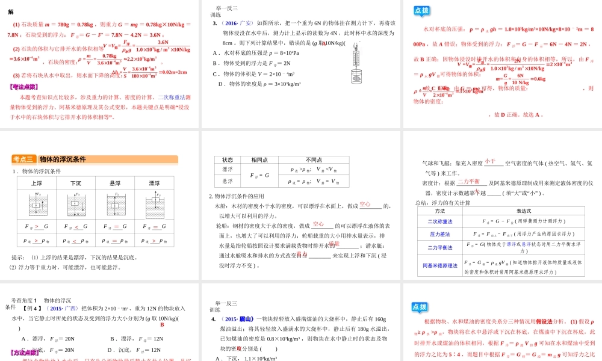This screenshot has height=361, width=602.
Task: Select option D 物体的密度是 ρ=3×10³kg/m³
Action: [x=259, y=84]
